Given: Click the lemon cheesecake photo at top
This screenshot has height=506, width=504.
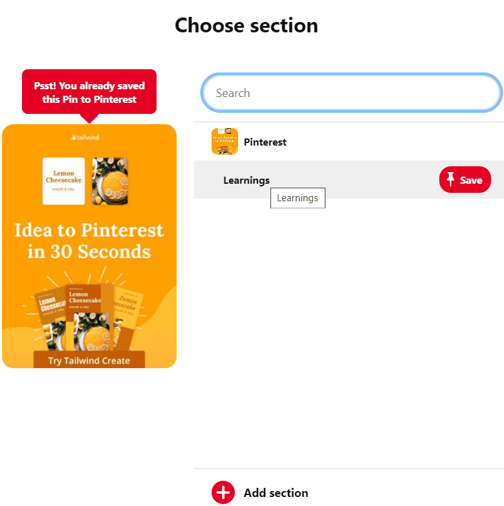Looking at the screenshot, I should [x=110, y=181].
